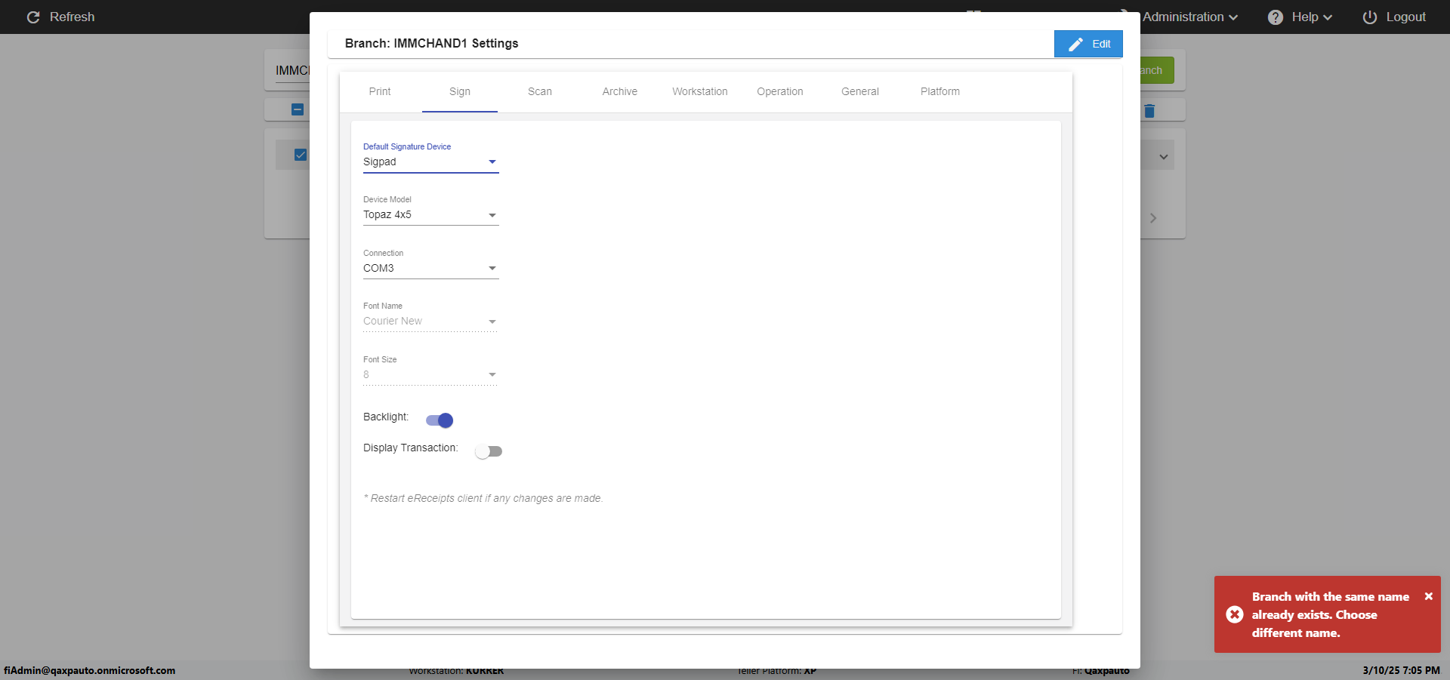Screen dimensions: 1450x680
Task: Open the Default Signature Device dropdown
Action: point(431,162)
